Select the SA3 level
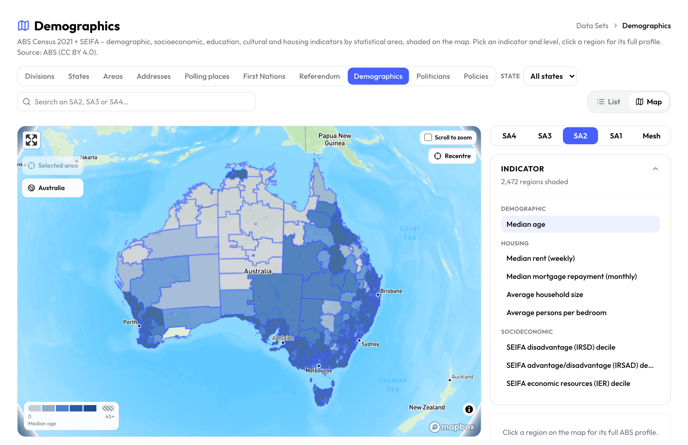This screenshot has width=688, height=445. (x=544, y=136)
